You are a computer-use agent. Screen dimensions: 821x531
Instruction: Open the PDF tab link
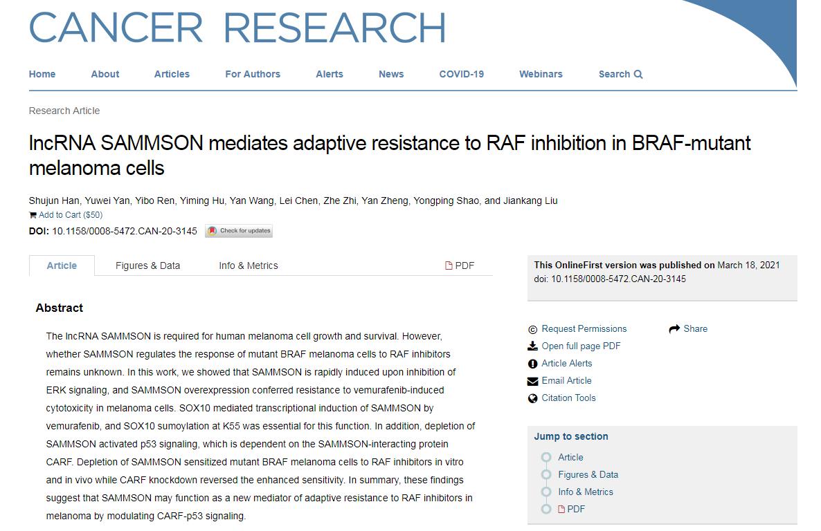click(460, 265)
